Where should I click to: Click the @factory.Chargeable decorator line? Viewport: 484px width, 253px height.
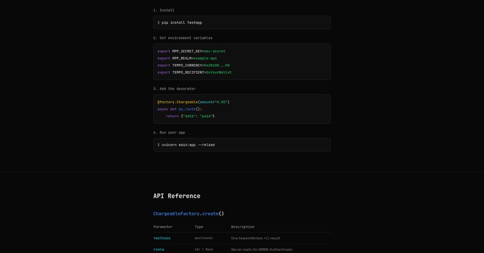193,102
